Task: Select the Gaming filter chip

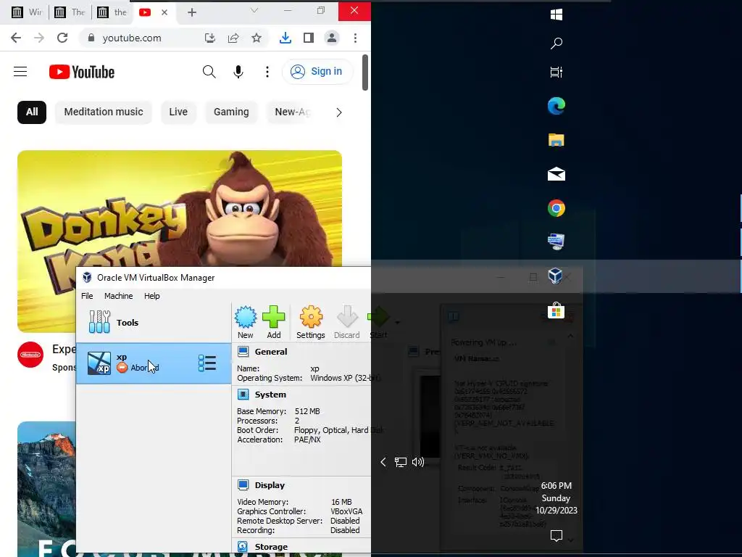Action: 231,112
